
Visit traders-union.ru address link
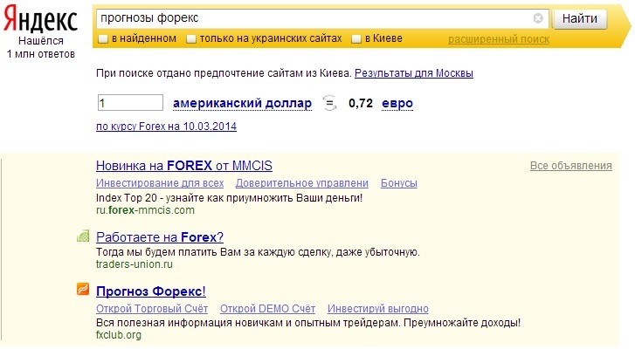pyautogui.click(x=134, y=264)
